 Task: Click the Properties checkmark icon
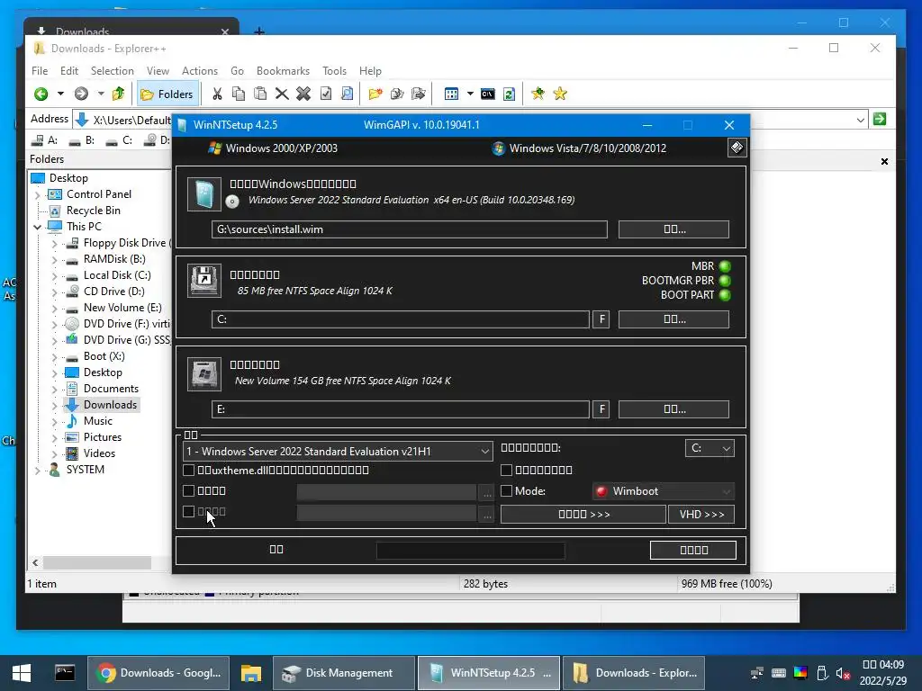tap(325, 94)
